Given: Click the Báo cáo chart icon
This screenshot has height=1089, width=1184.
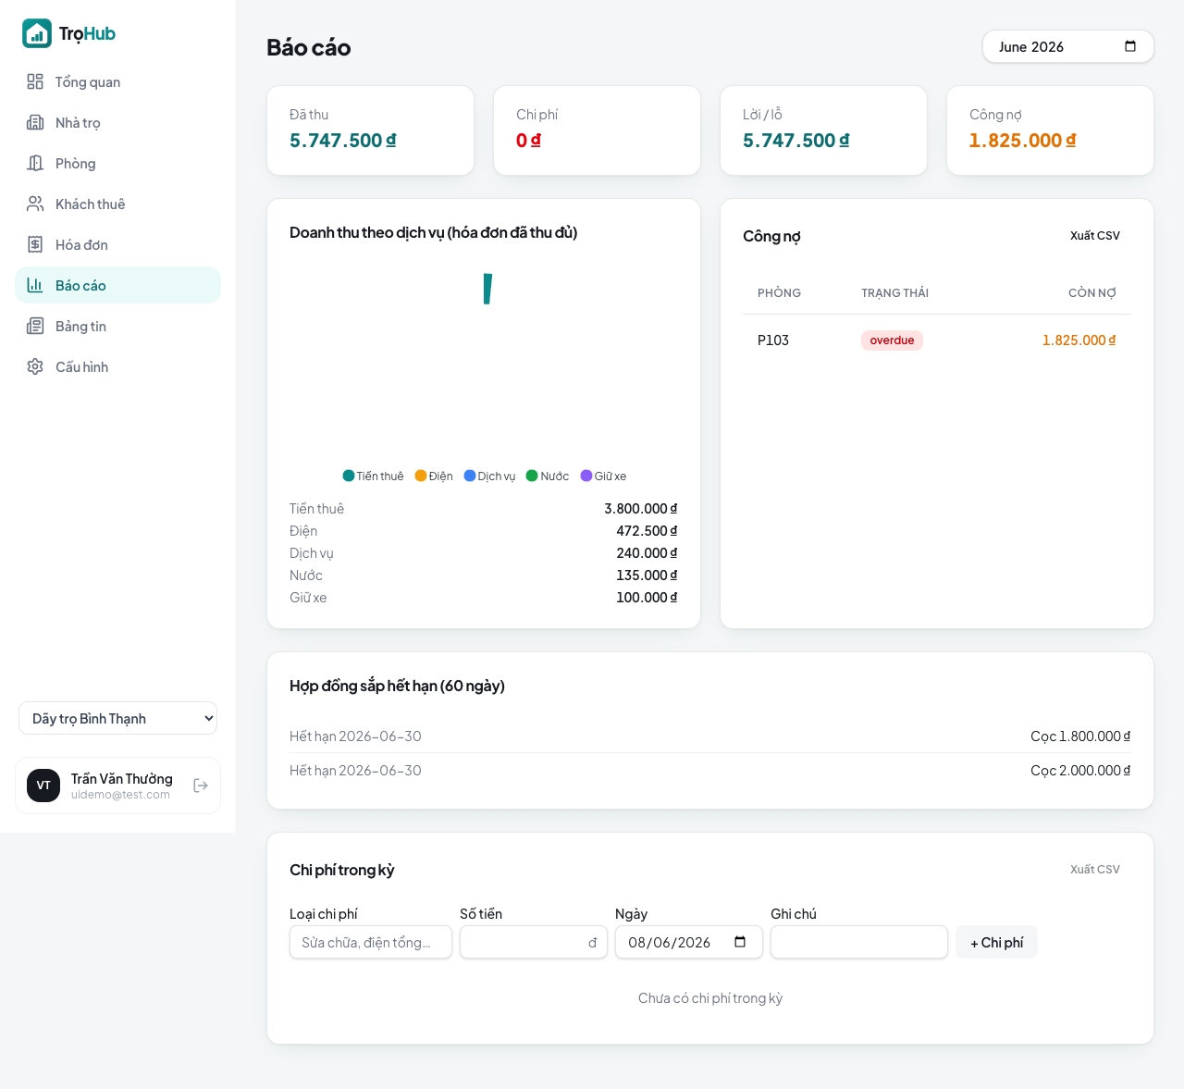Looking at the screenshot, I should pos(35,285).
